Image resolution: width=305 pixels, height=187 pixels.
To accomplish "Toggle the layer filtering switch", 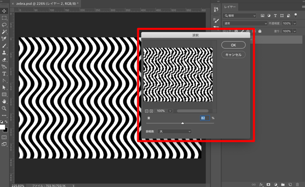I will [x=296, y=15].
